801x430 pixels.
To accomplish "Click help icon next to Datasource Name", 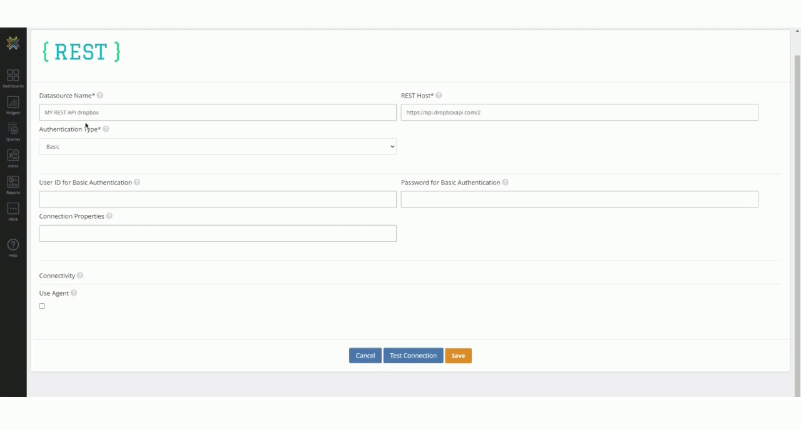I will [100, 96].
